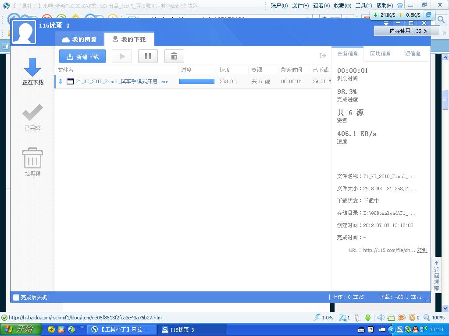Select the F1_XT_2010_Final download file row
Viewport: 449px width, 336px height.
(x=193, y=81)
